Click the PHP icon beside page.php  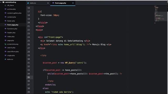6,40
